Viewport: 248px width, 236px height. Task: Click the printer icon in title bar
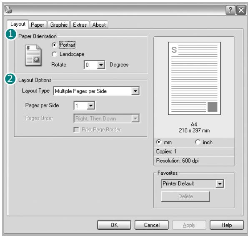8,10
